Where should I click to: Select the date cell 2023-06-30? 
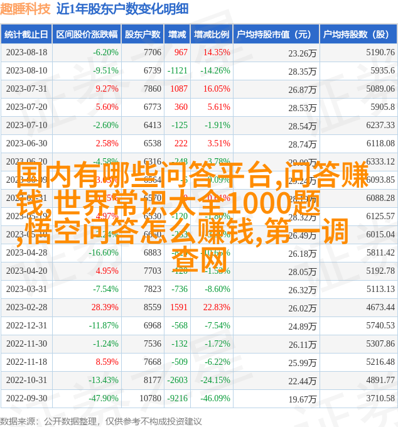(26, 143)
